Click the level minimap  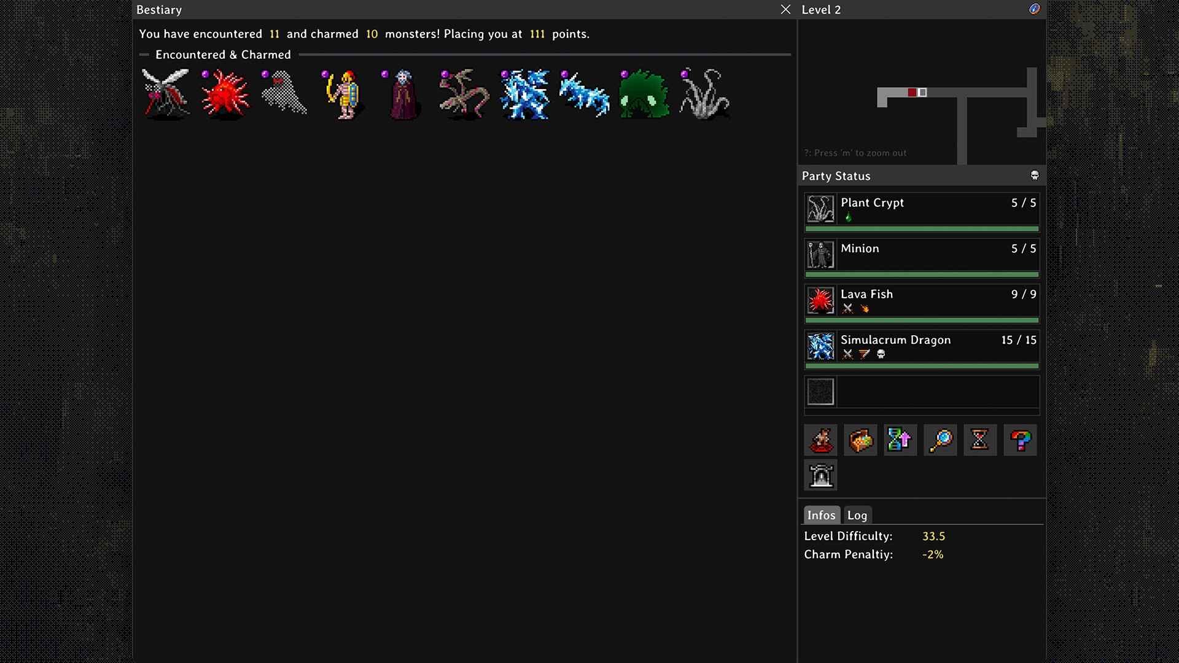pyautogui.click(x=922, y=92)
